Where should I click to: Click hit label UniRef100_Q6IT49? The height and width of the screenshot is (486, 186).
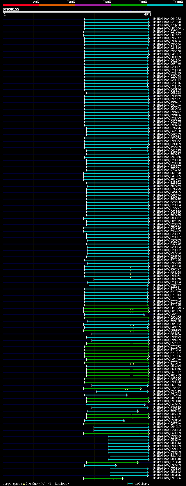click(x=167, y=211)
